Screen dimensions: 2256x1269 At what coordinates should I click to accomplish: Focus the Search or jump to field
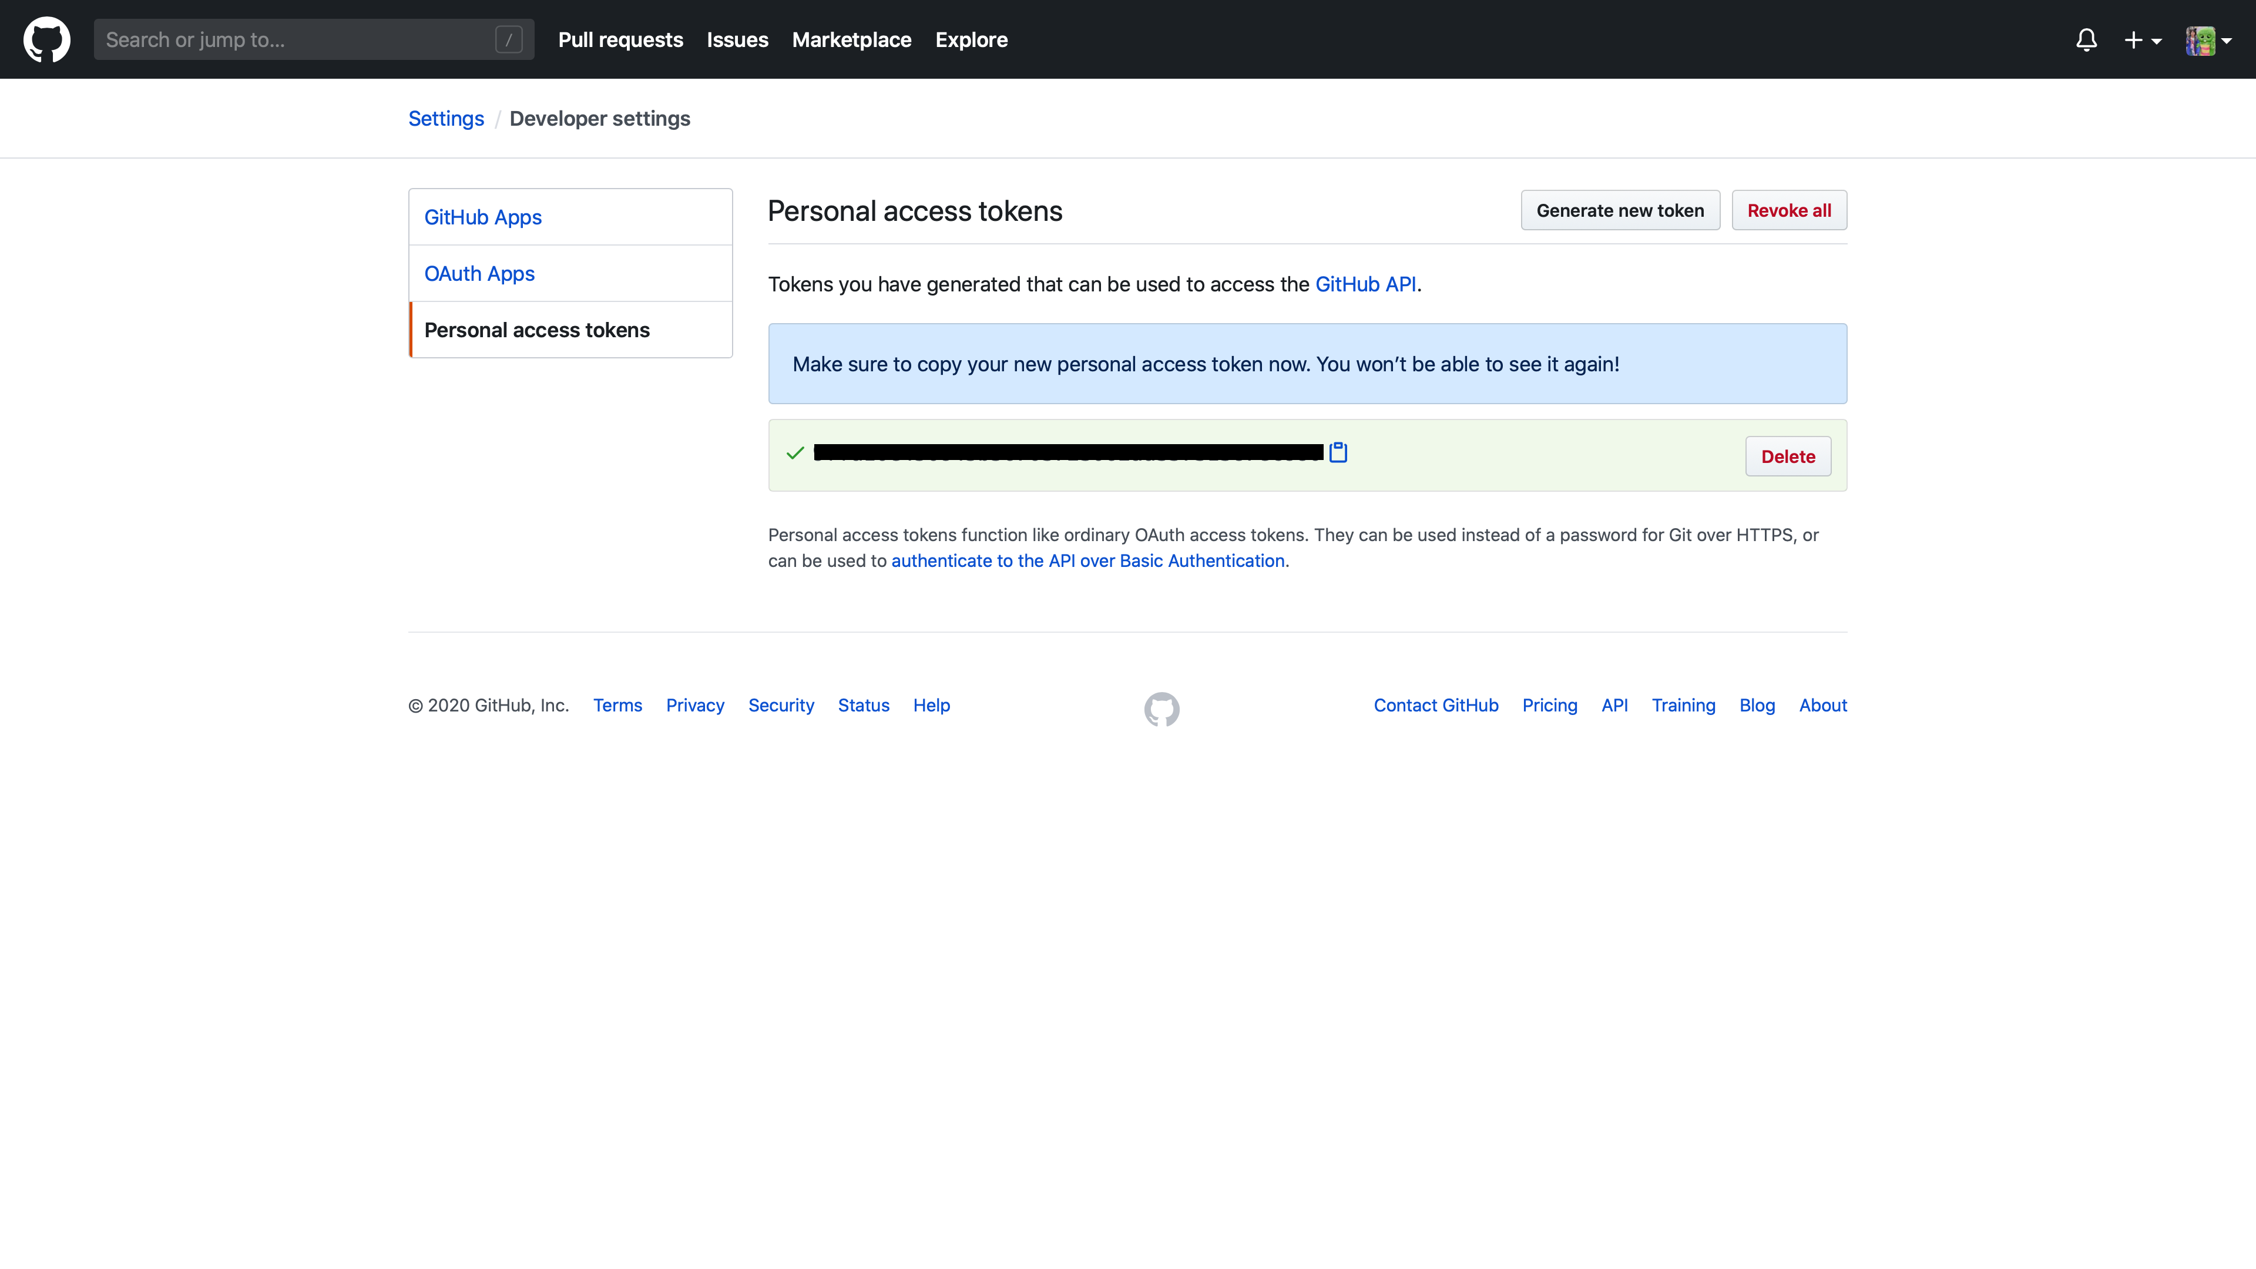point(314,39)
